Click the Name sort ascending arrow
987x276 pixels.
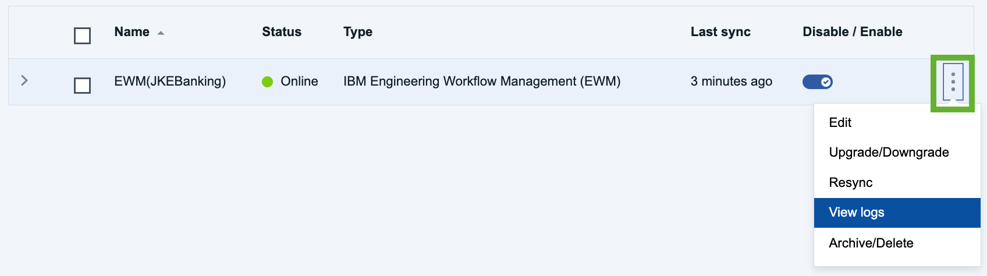pos(161,33)
